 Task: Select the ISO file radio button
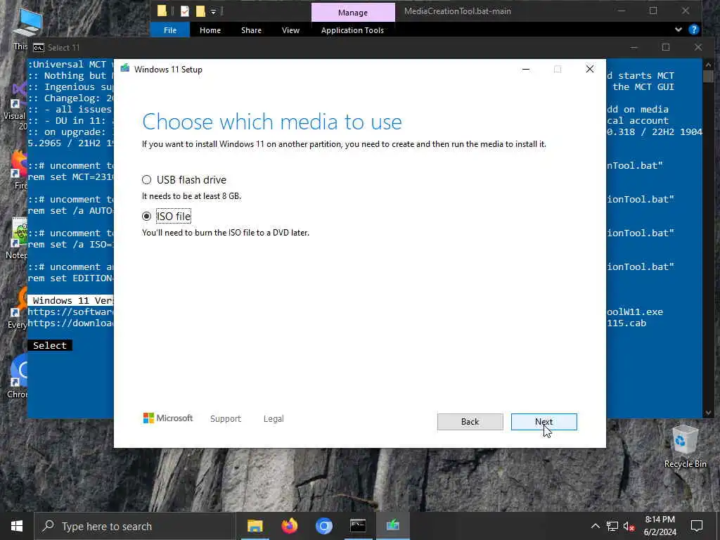146,217
